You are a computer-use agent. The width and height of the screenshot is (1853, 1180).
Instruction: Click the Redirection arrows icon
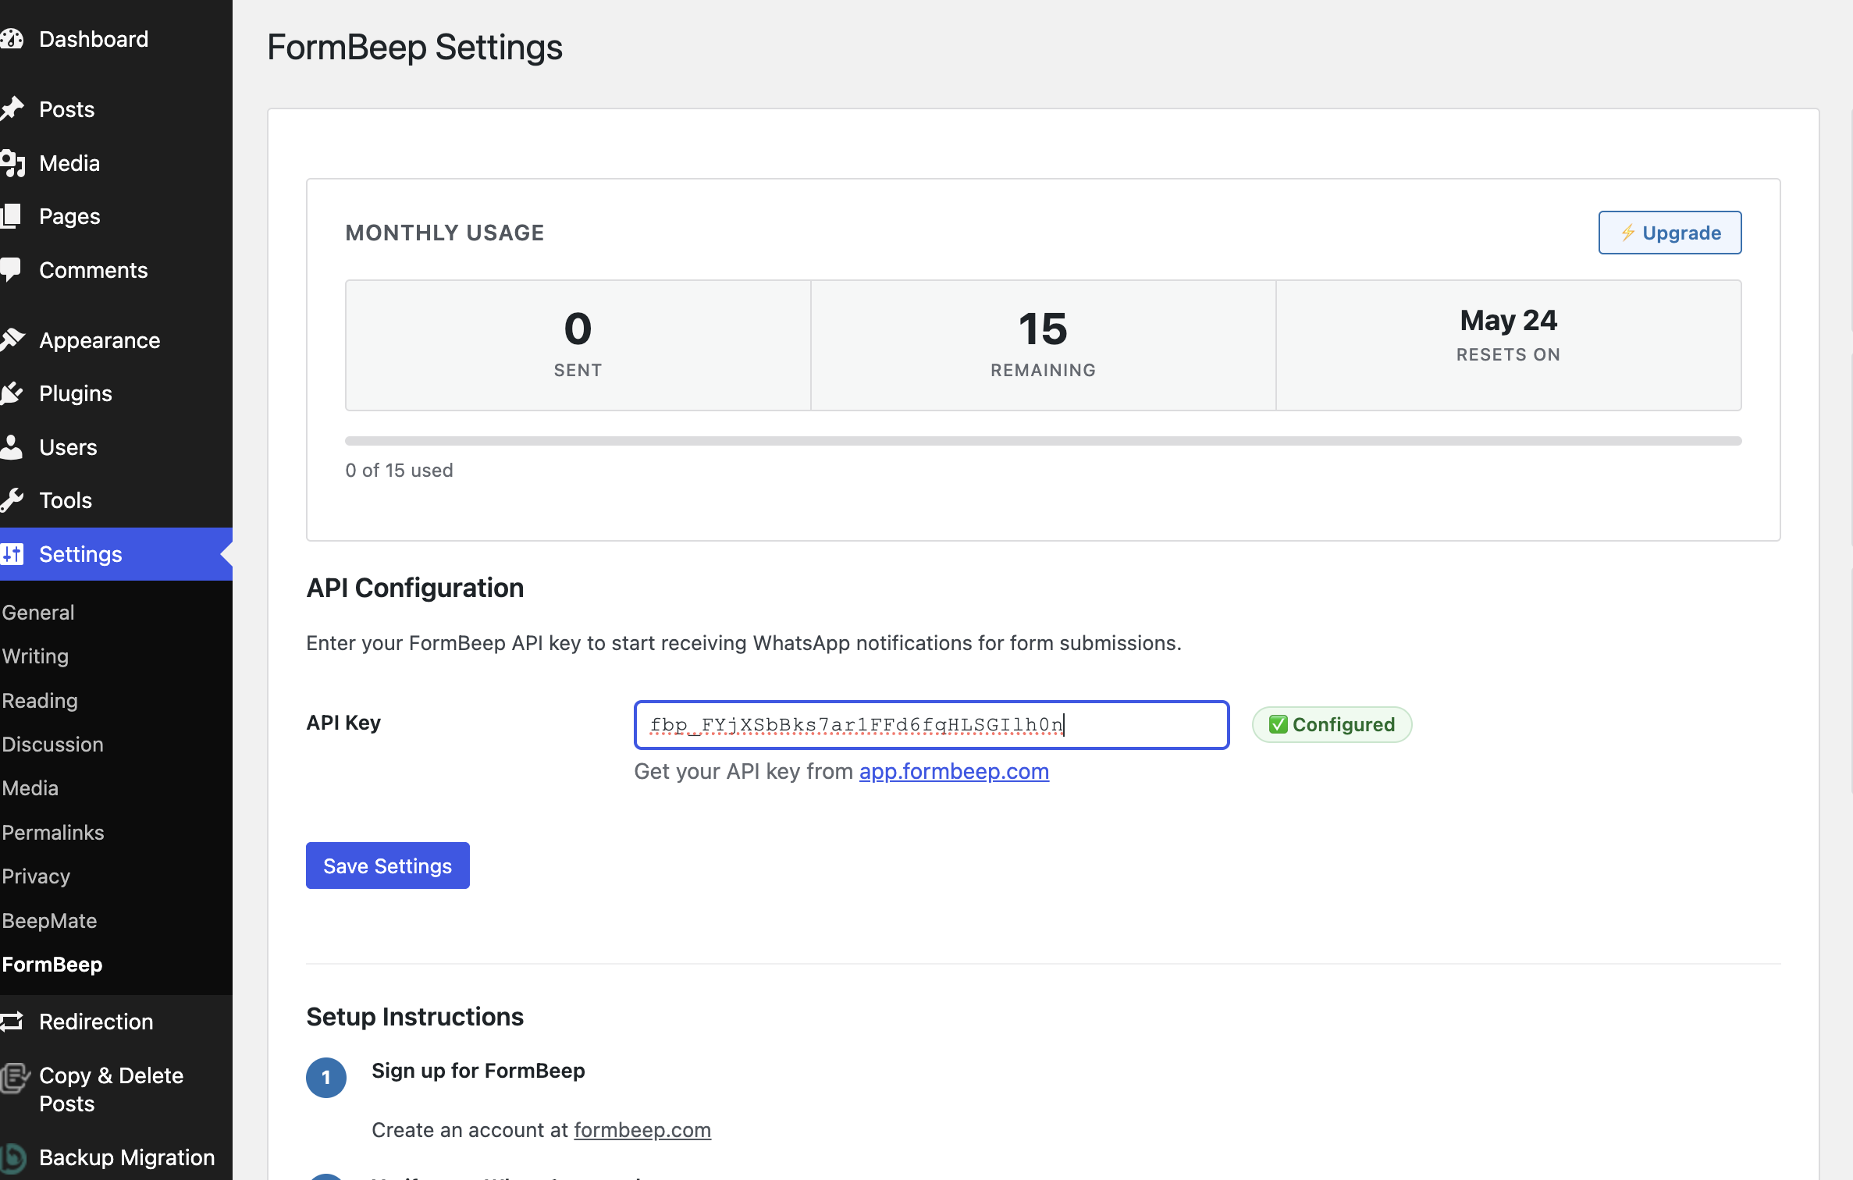coord(12,1022)
